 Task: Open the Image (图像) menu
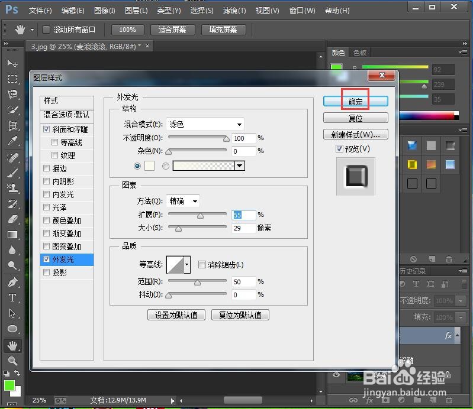104,11
